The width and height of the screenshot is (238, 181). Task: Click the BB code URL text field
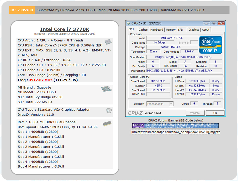176,132
